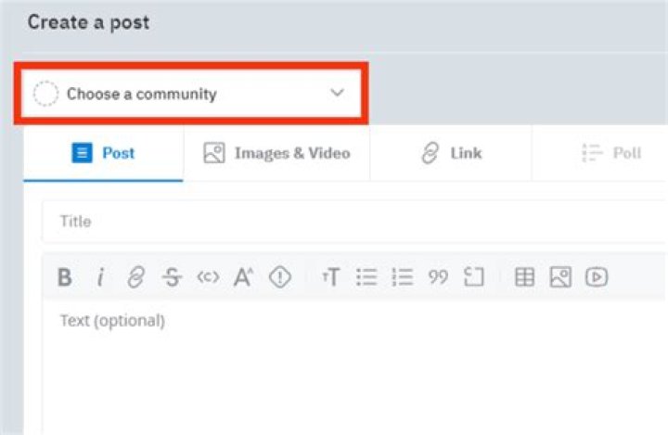The height and width of the screenshot is (435, 668).
Task: Toggle bold formatting in the editor toolbar
Action: (x=65, y=276)
